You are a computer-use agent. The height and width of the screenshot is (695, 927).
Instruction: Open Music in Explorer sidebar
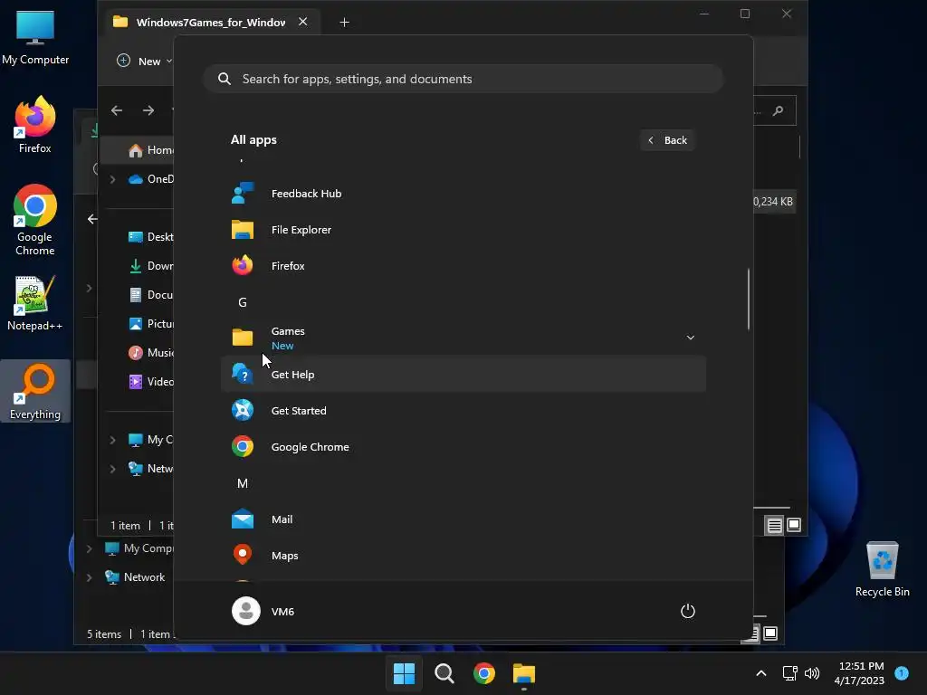click(x=149, y=353)
